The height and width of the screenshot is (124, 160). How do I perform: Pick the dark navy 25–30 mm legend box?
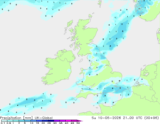pyautogui.click(x=51, y=121)
